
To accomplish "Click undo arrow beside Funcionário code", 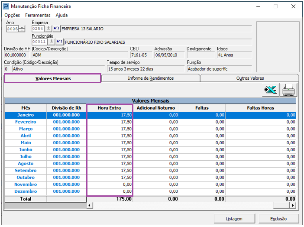I will pyautogui.click(x=59, y=42).
